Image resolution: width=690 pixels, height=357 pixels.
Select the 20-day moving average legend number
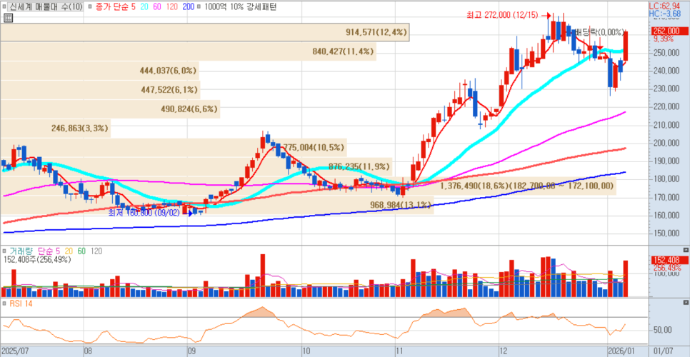pyautogui.click(x=143, y=6)
